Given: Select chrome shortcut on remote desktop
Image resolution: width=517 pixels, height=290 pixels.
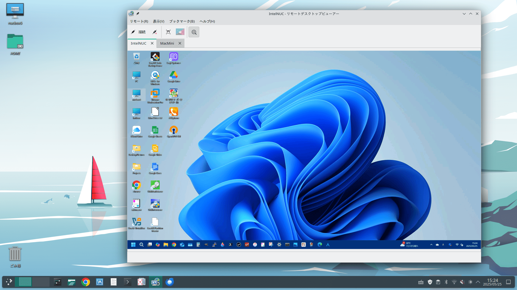Looking at the screenshot, I should click(x=137, y=187).
